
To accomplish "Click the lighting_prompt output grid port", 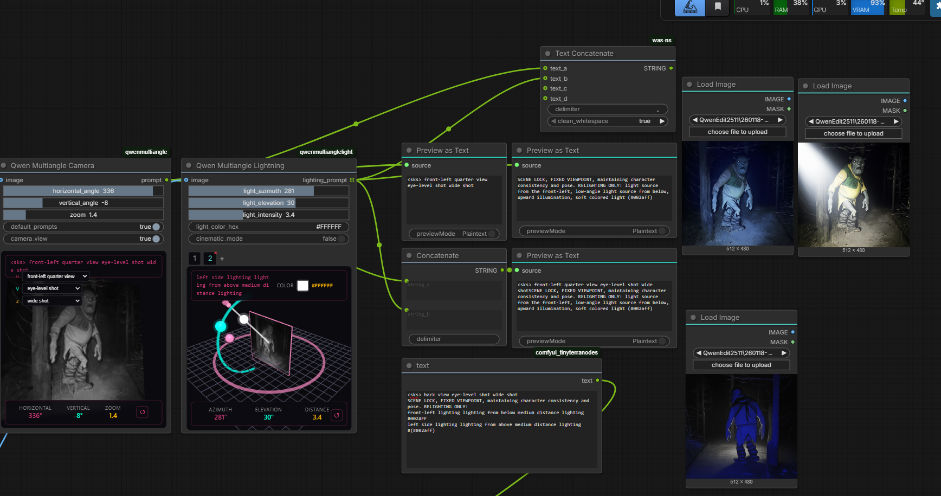I will pyautogui.click(x=352, y=180).
